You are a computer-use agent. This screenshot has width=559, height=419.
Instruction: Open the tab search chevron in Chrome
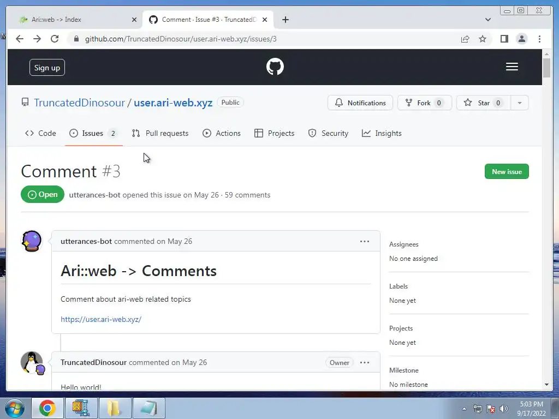488,20
